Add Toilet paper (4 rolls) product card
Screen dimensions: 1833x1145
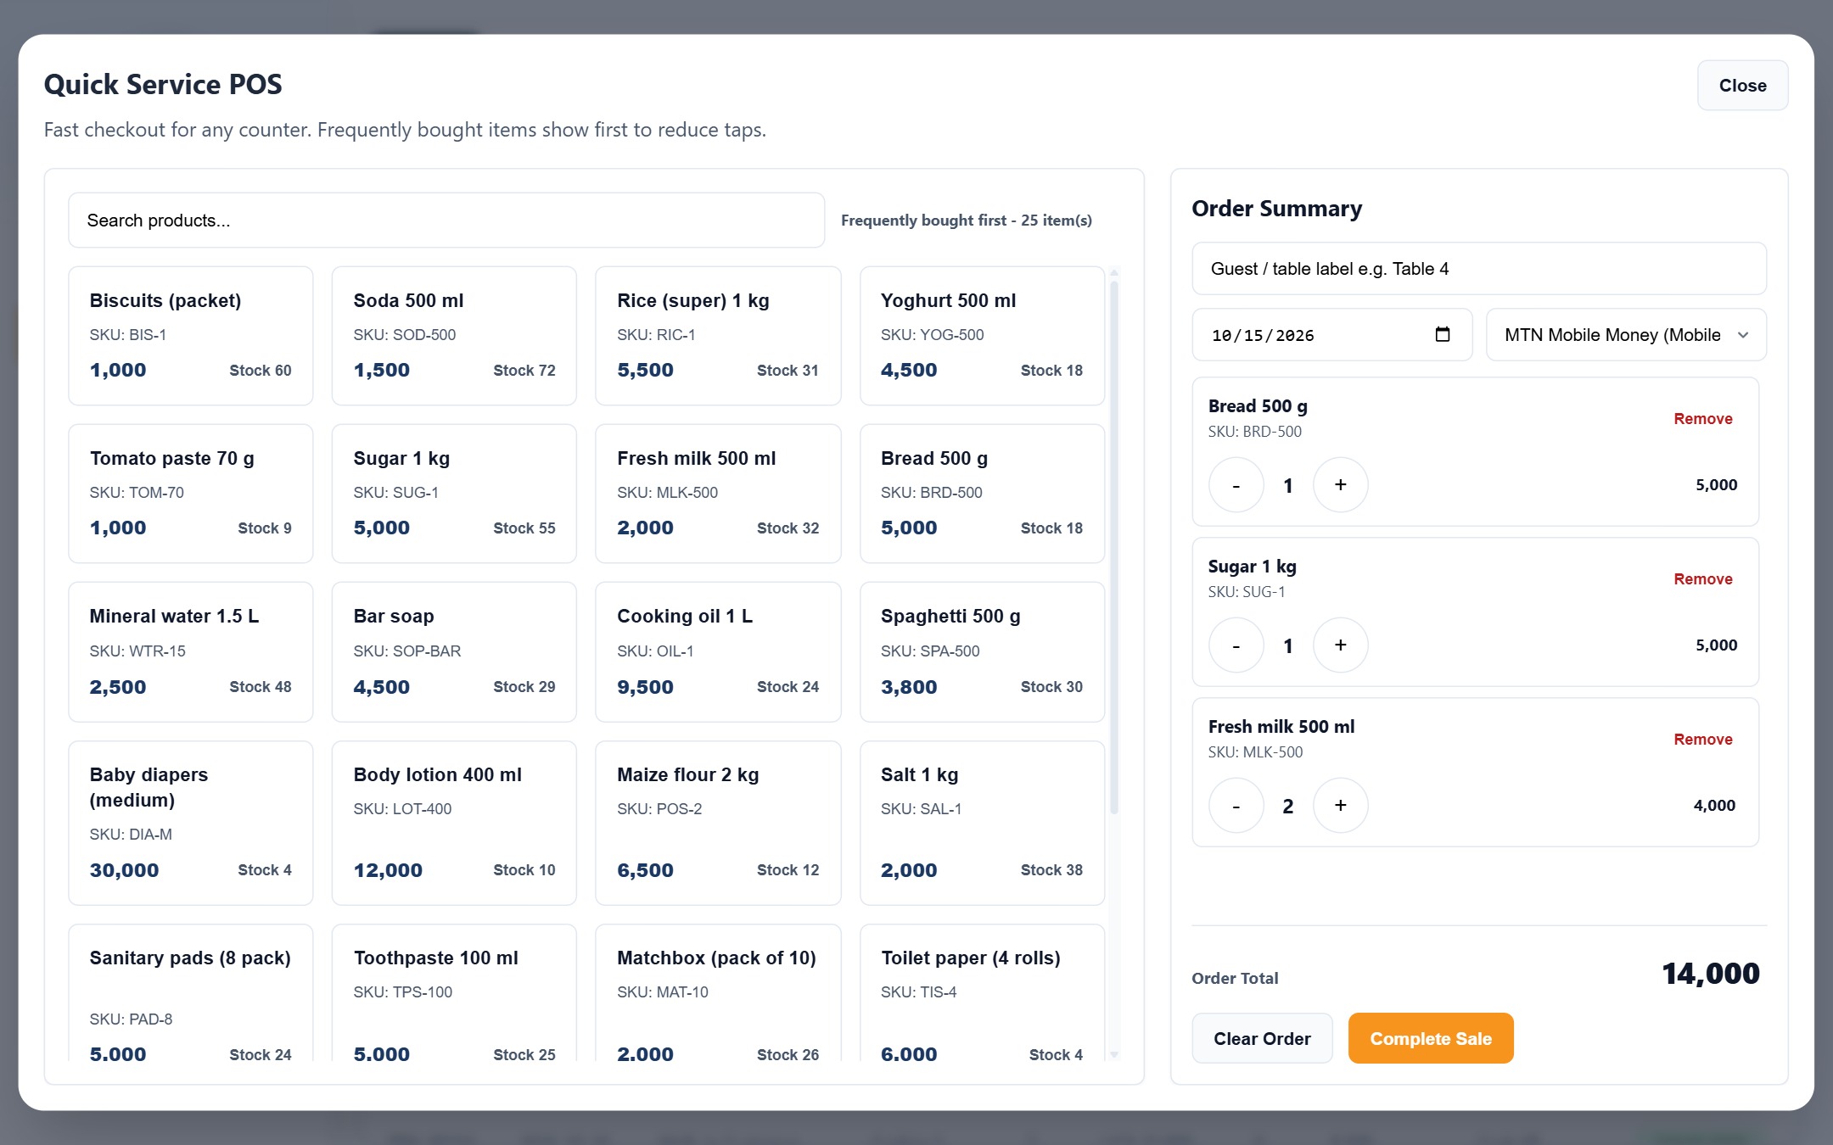point(982,992)
